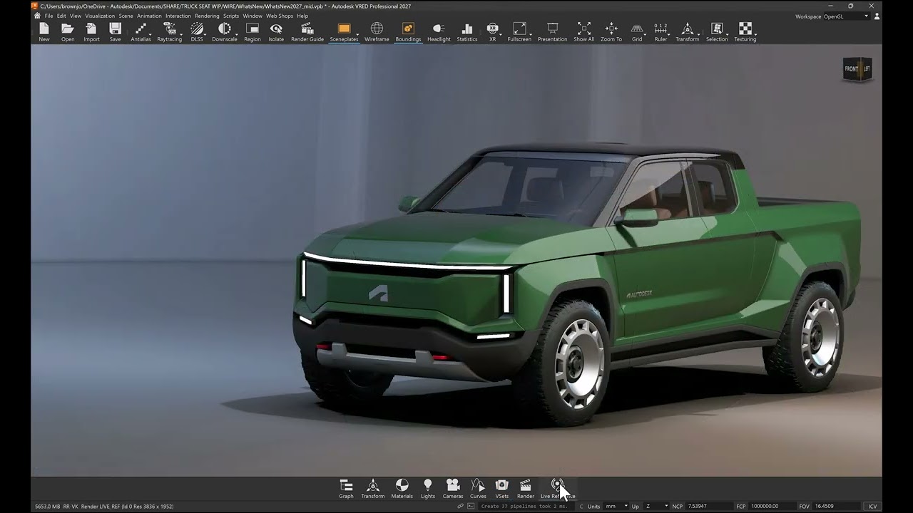
Task: Toggle Raytracing in the toolbar
Action: (x=169, y=31)
